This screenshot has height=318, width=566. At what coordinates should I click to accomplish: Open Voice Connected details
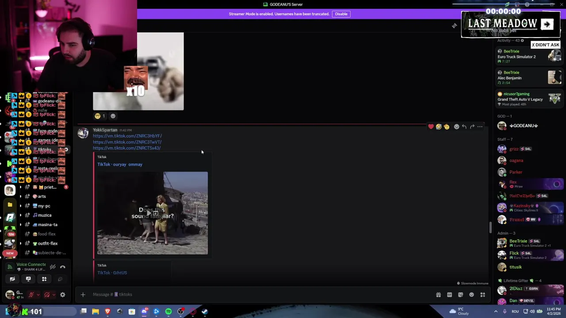[x=31, y=265]
